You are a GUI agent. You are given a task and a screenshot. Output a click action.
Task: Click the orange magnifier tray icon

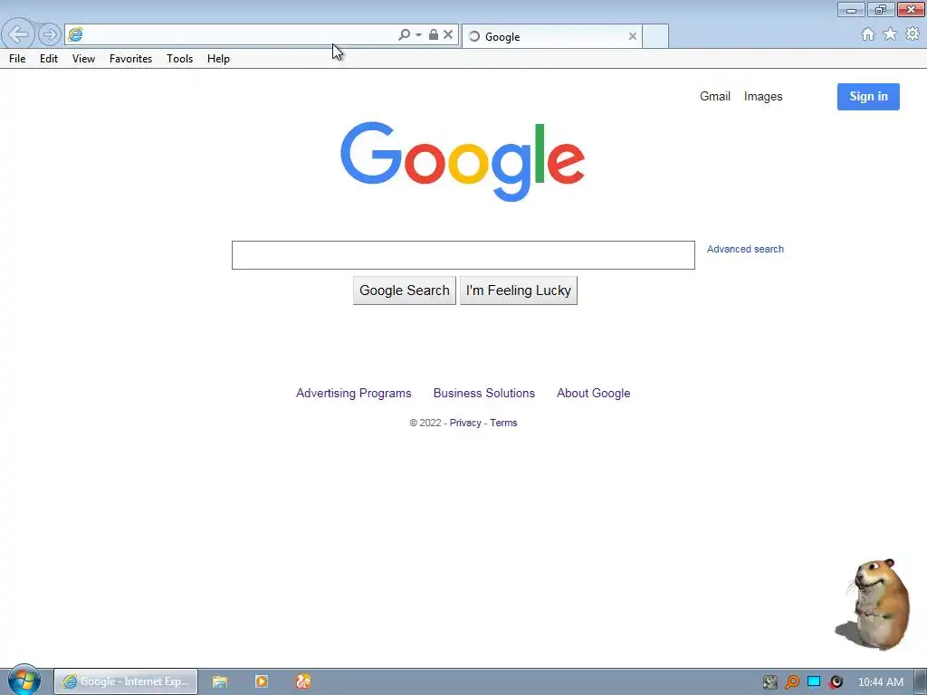pyautogui.click(x=791, y=682)
